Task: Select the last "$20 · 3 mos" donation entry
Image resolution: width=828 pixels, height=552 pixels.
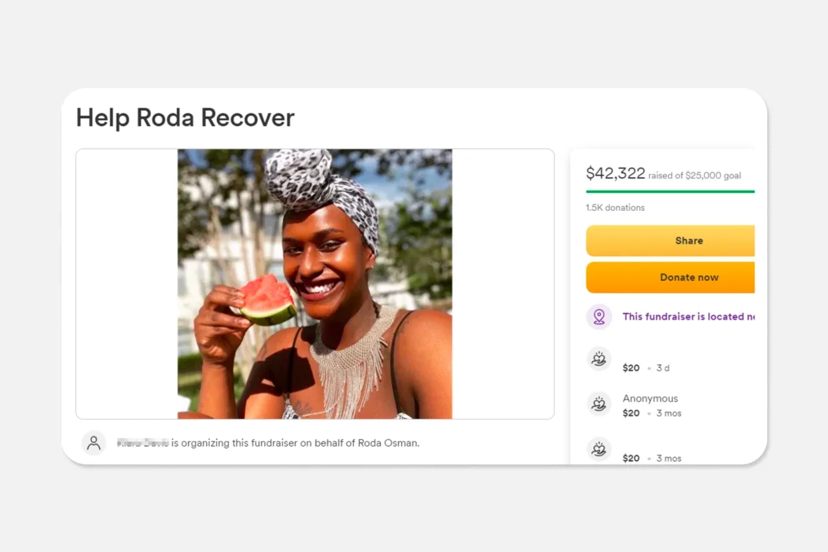Action: click(652, 458)
